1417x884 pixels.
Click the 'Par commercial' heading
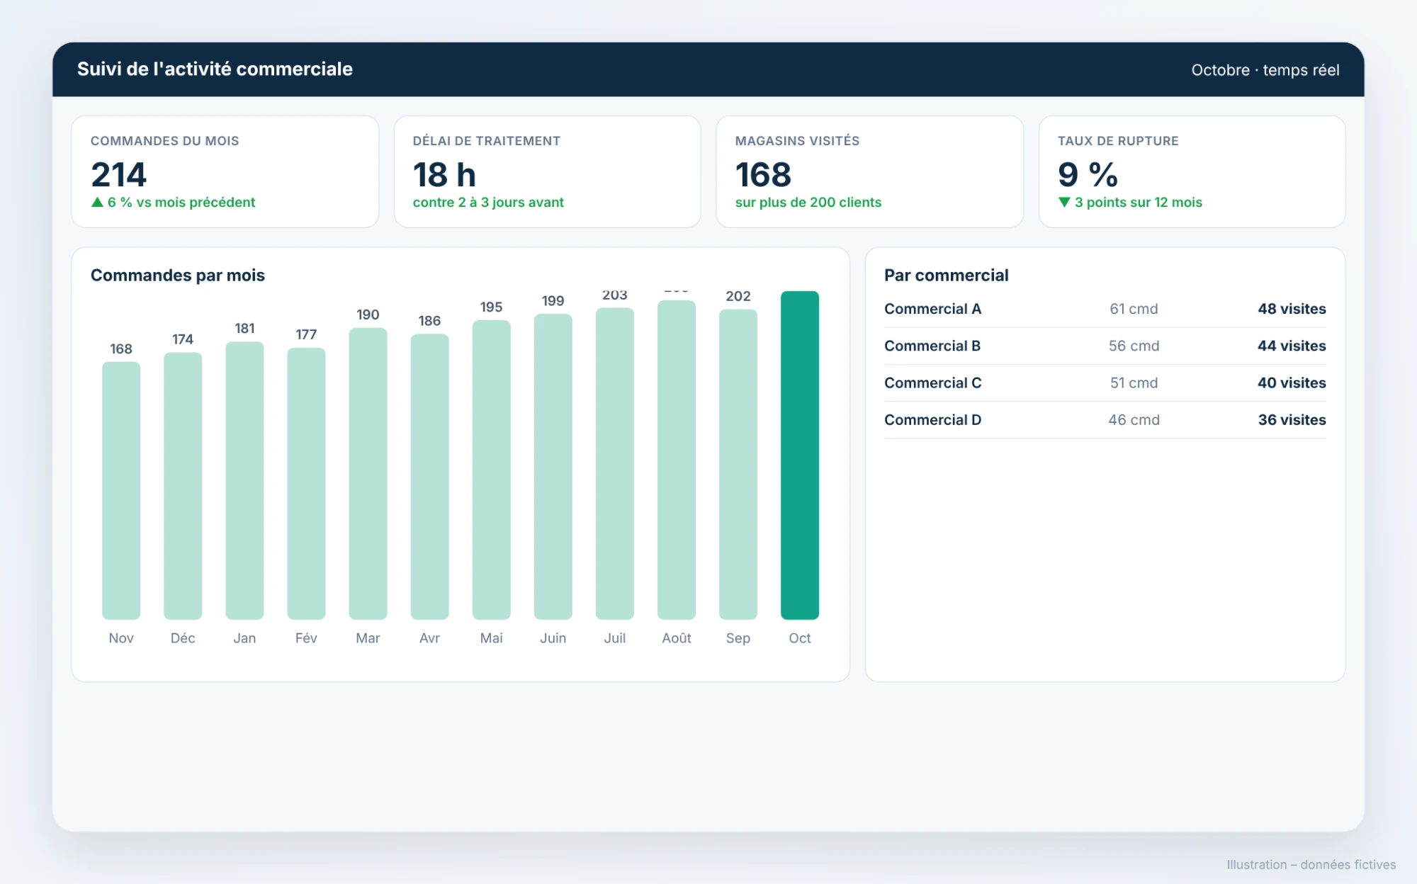click(x=946, y=276)
